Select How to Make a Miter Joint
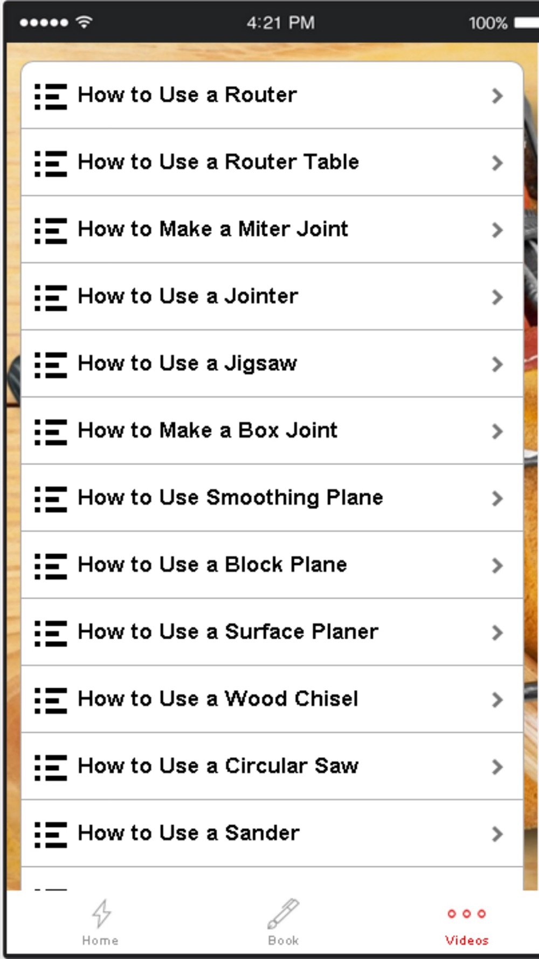The width and height of the screenshot is (539, 959). tap(213, 229)
